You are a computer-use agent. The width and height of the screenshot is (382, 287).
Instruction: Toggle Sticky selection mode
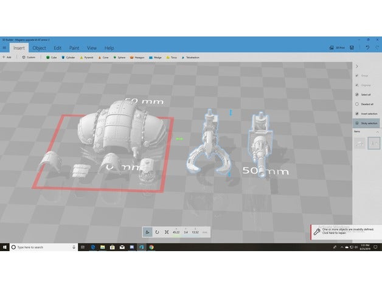coord(365,123)
